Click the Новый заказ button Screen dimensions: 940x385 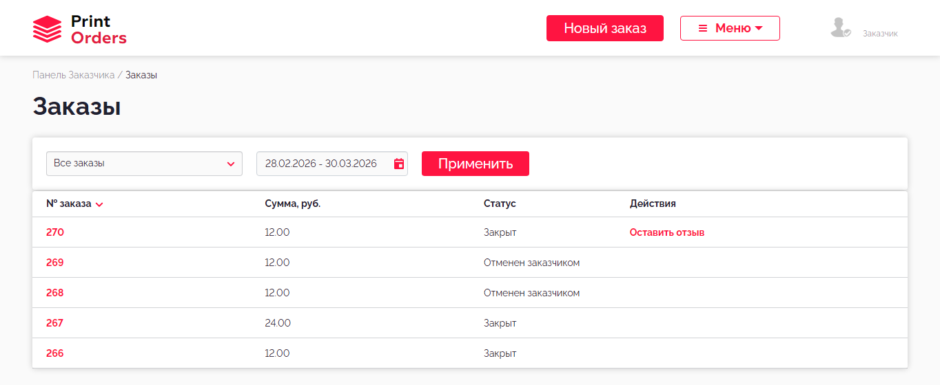(604, 28)
